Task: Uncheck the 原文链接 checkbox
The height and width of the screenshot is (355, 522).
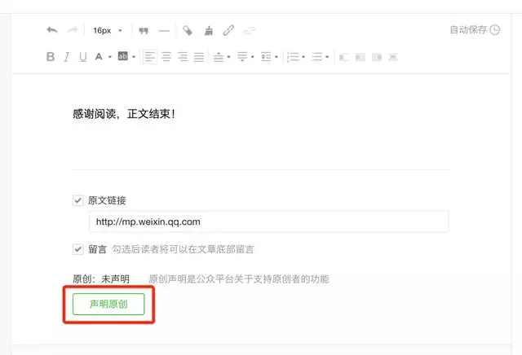Action: click(x=78, y=200)
